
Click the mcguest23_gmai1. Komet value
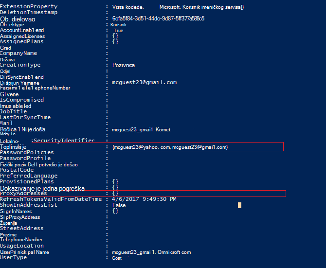point(141,130)
